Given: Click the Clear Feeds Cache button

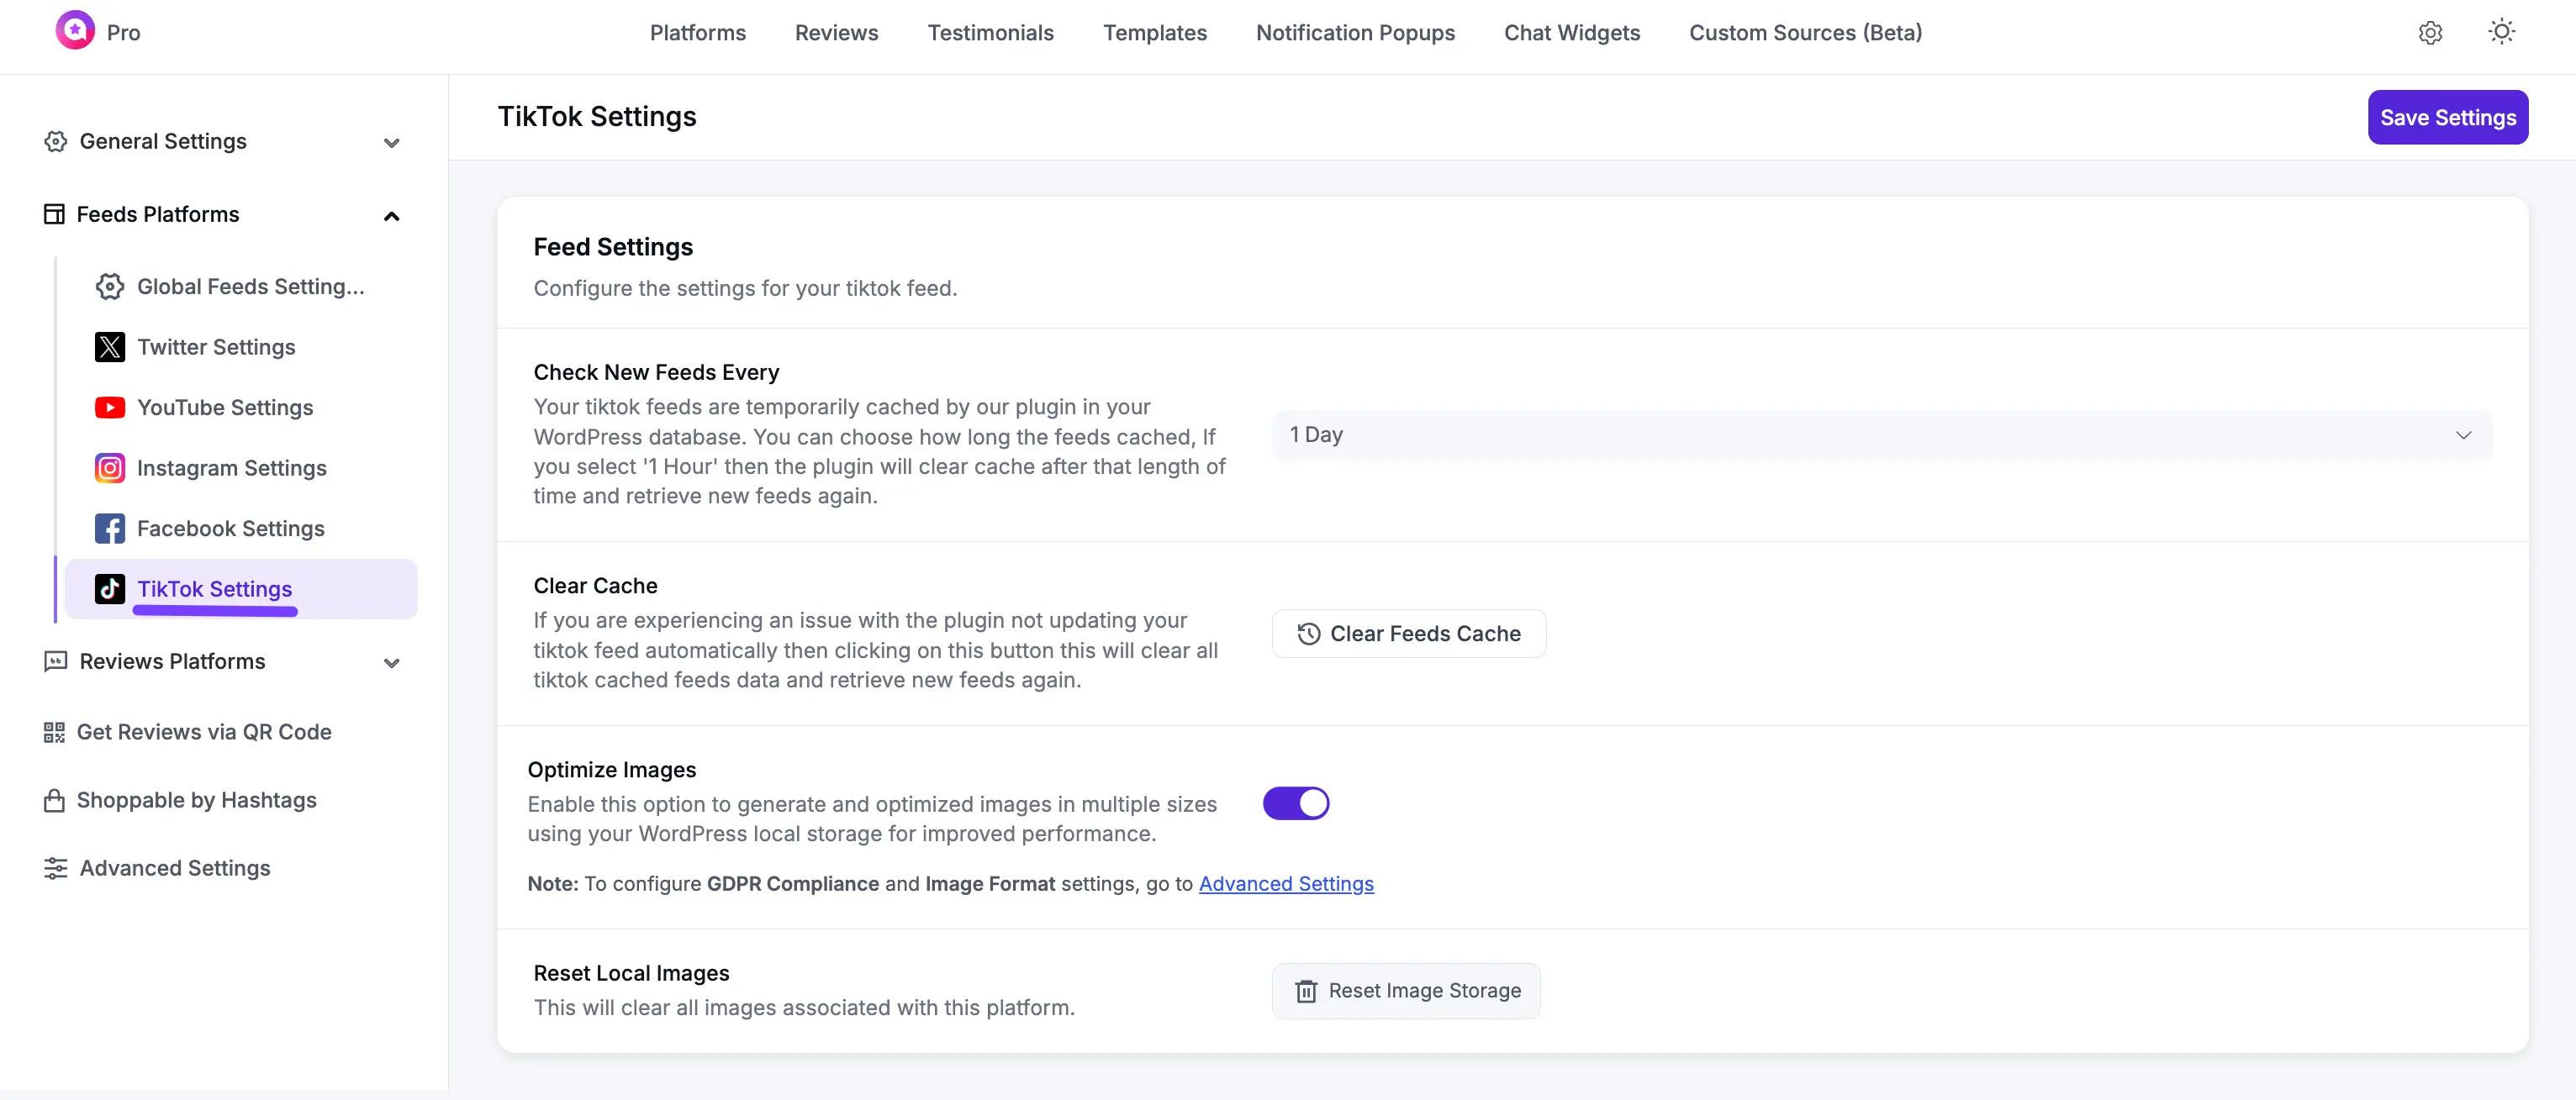Looking at the screenshot, I should pyautogui.click(x=1408, y=633).
